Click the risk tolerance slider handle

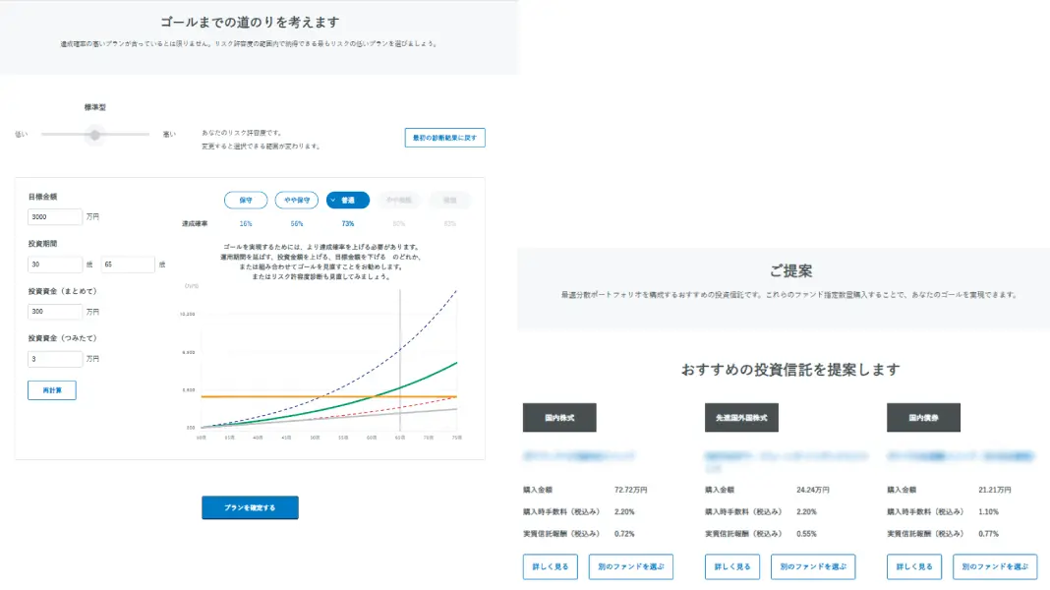[95, 135]
